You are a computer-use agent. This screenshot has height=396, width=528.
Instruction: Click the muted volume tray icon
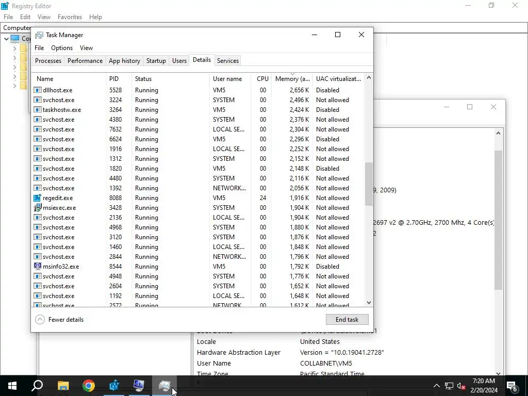[x=461, y=386]
